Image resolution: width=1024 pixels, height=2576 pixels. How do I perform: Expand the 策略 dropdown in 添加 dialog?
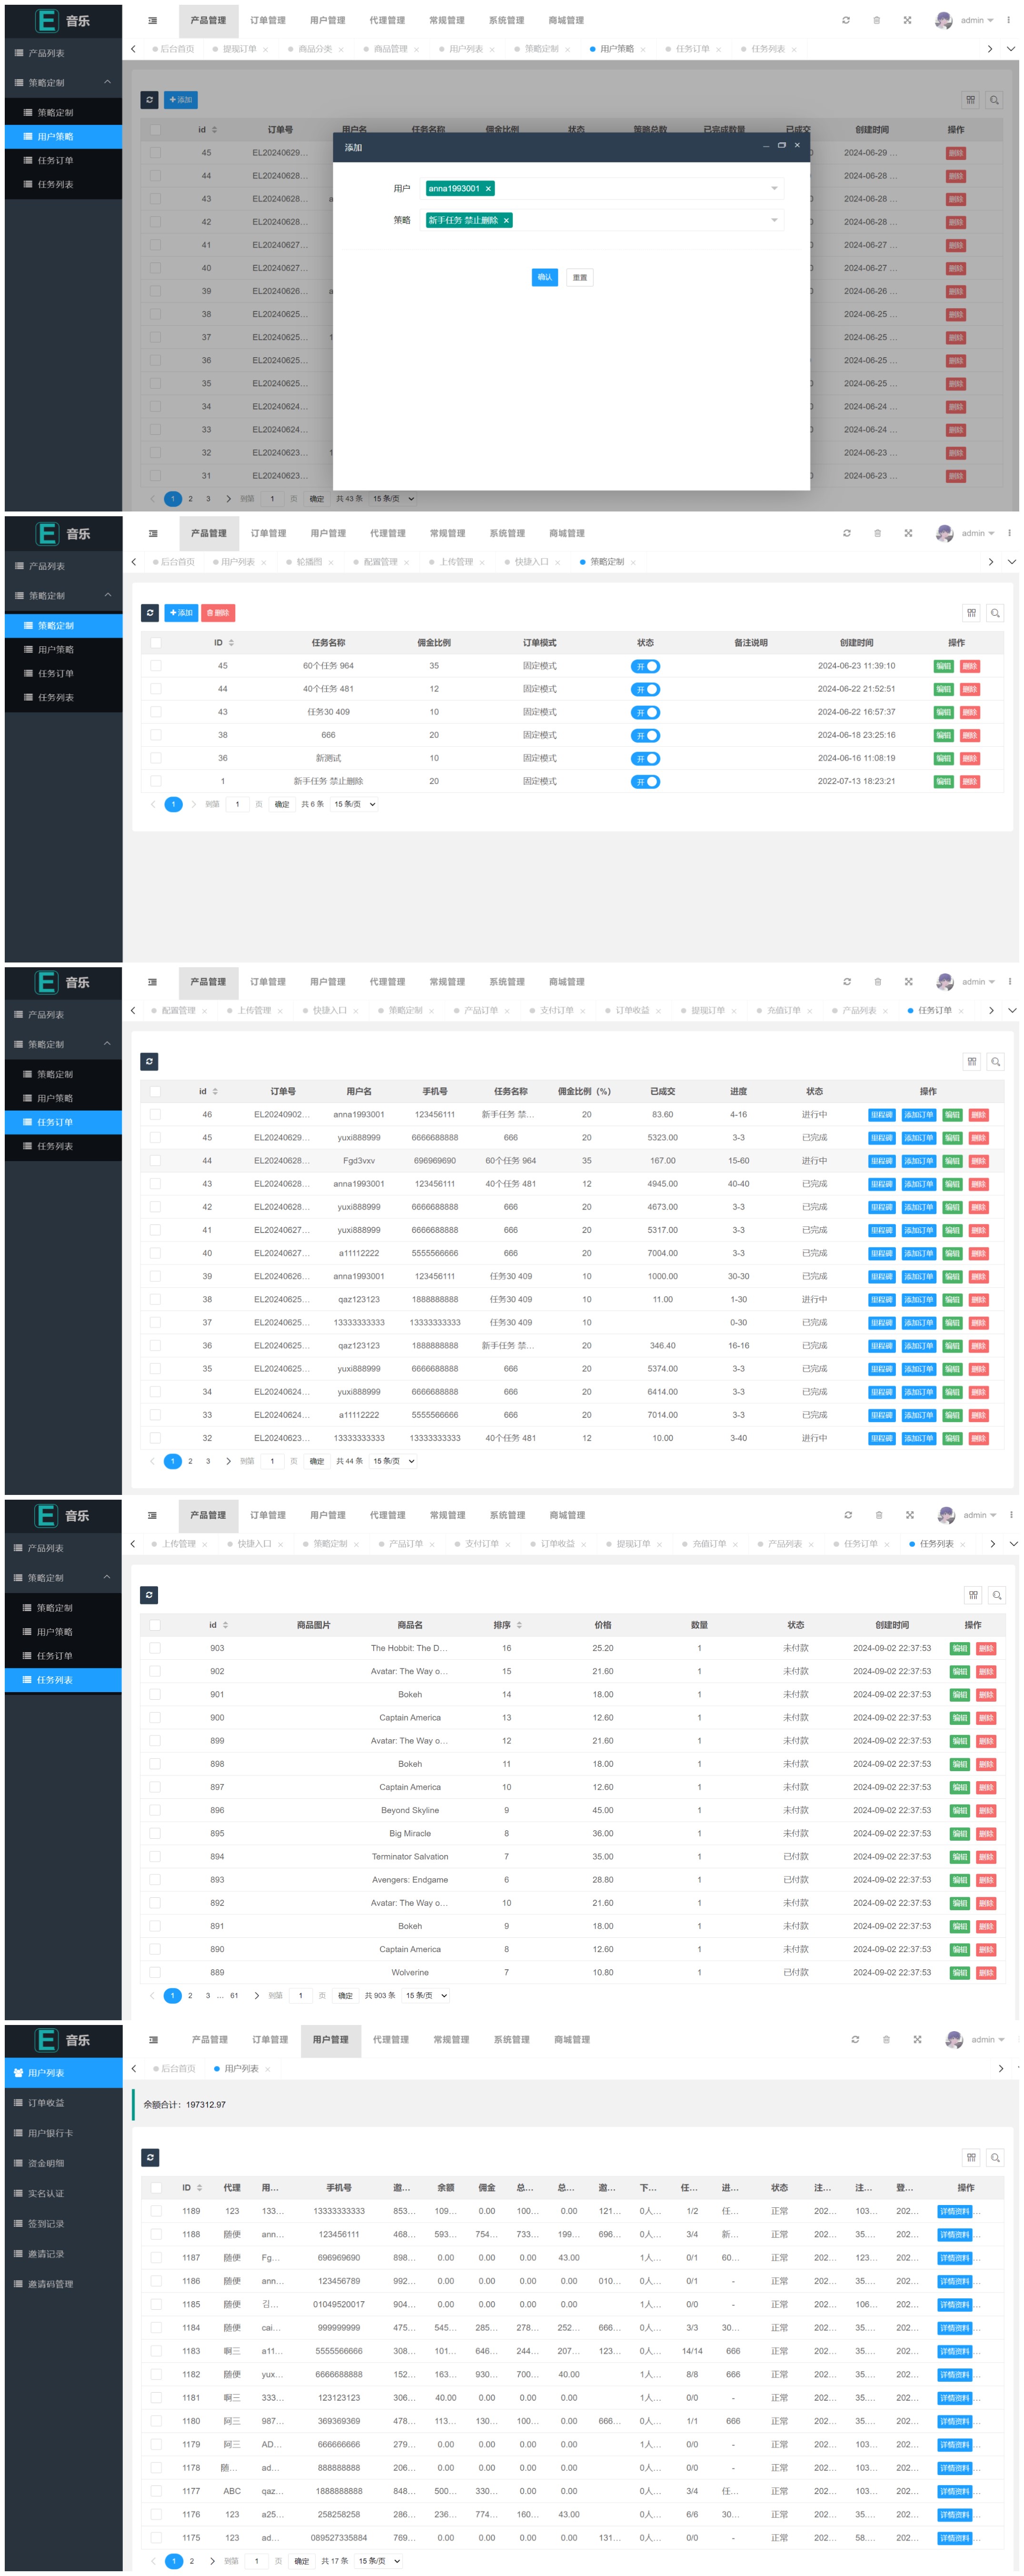pos(773,221)
